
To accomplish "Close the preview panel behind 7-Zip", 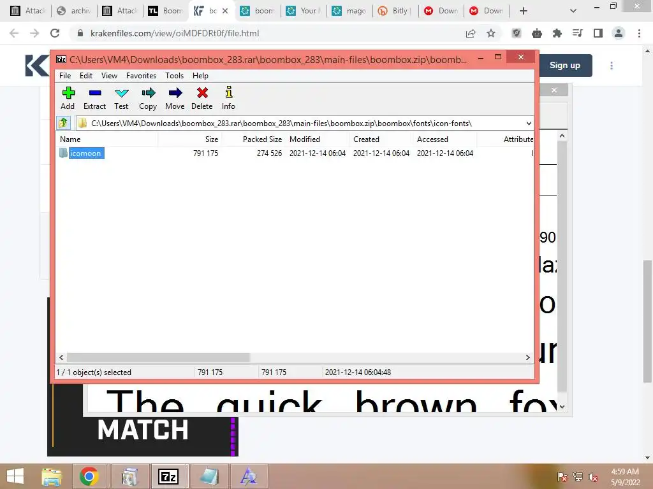I will click(x=554, y=90).
